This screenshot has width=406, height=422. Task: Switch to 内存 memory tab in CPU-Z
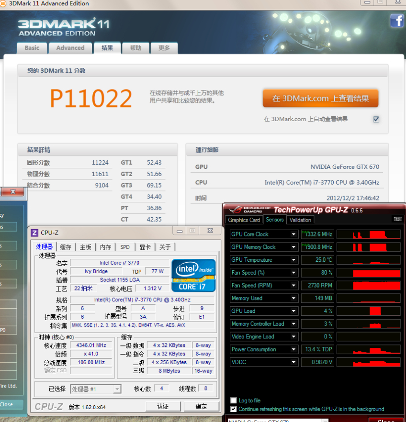click(105, 247)
